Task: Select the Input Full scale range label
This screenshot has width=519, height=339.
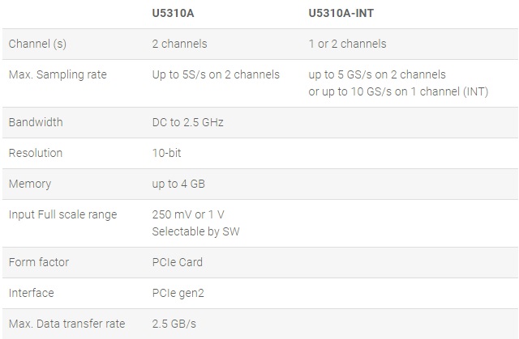Action: coord(62,214)
